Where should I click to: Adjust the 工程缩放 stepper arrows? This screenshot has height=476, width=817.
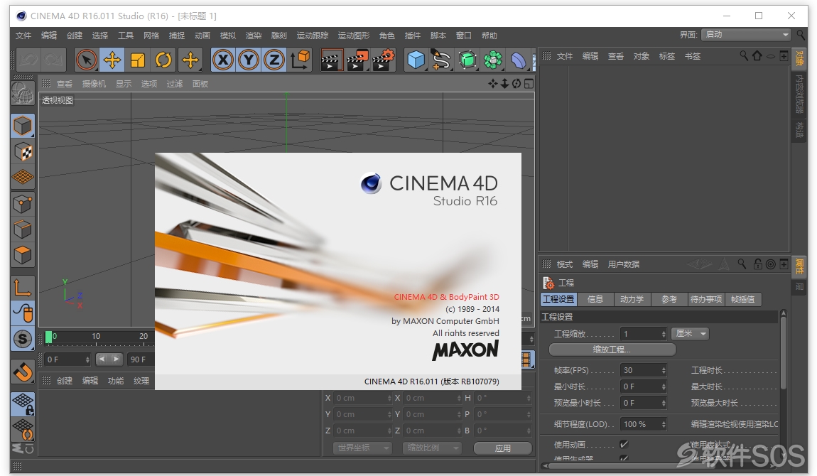664,334
